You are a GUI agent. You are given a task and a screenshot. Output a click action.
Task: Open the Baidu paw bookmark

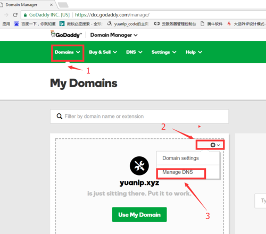(x=16, y=23)
